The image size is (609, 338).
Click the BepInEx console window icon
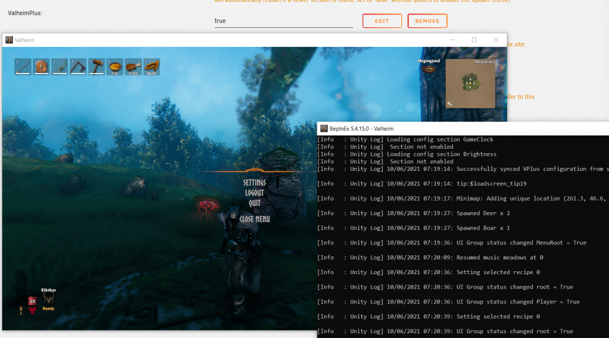[x=324, y=128]
